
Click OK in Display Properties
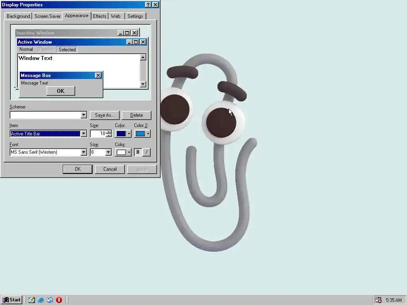coord(78,169)
